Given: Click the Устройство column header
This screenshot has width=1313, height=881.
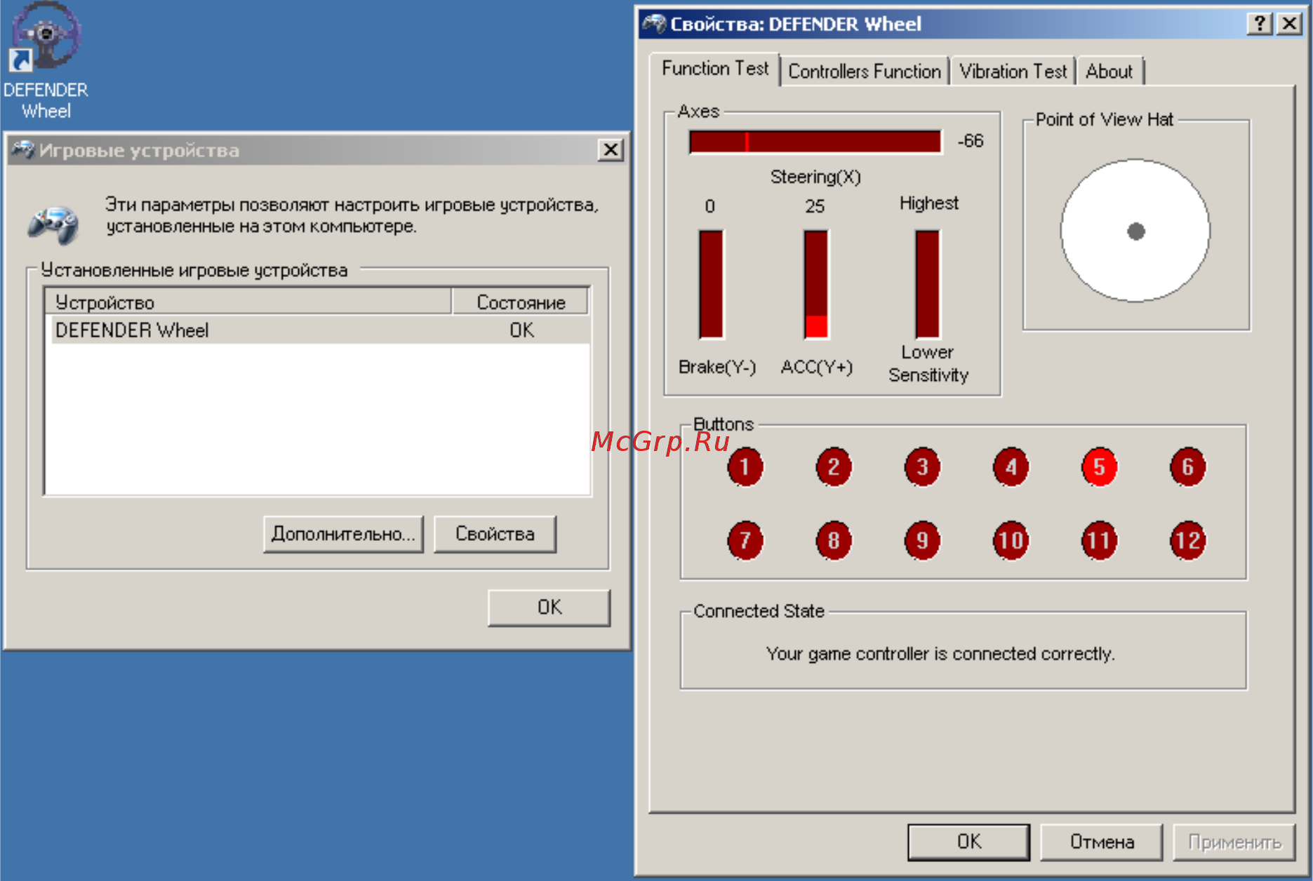Looking at the screenshot, I should click(x=248, y=302).
